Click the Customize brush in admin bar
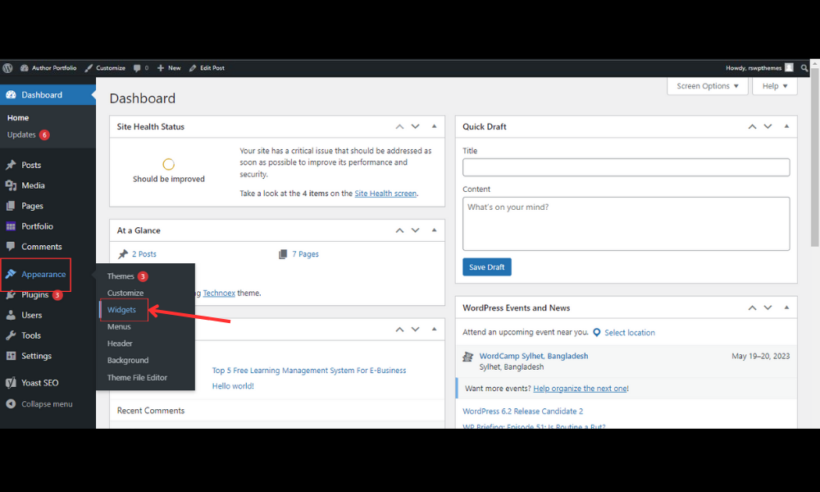Image resolution: width=820 pixels, height=492 pixels. [105, 68]
